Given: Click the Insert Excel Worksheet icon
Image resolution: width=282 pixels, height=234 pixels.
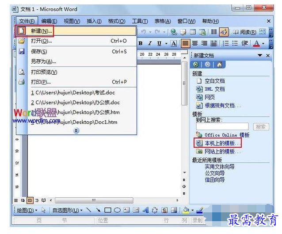Looking at the screenshot, I should 202,32.
